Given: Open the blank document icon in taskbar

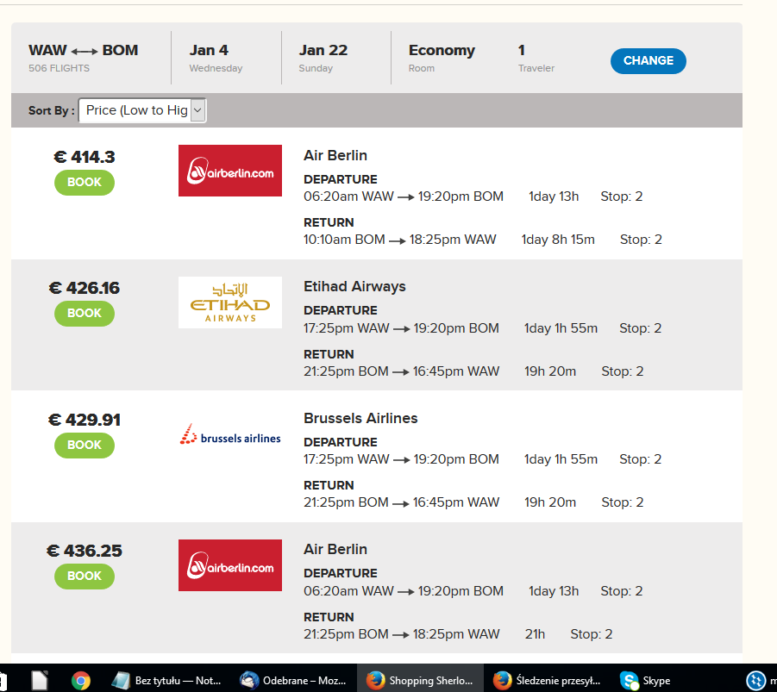Looking at the screenshot, I should 40,681.
